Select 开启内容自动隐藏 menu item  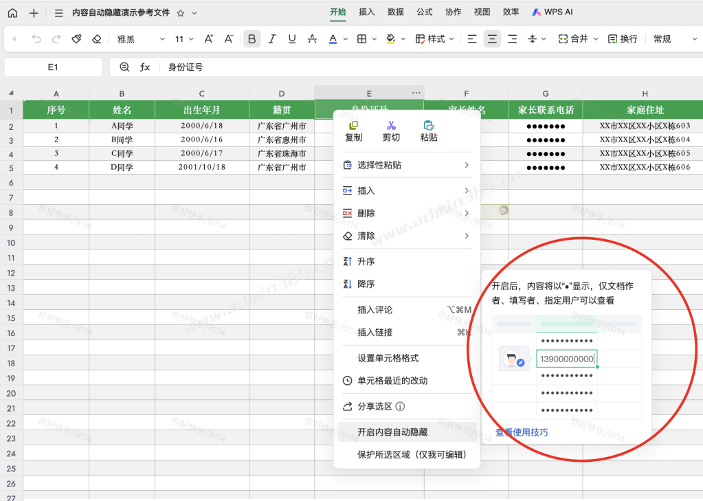click(x=392, y=432)
